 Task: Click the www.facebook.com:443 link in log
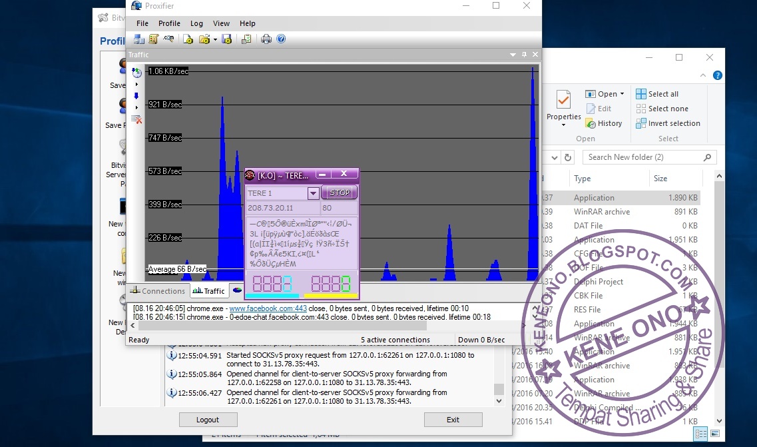[268, 308]
